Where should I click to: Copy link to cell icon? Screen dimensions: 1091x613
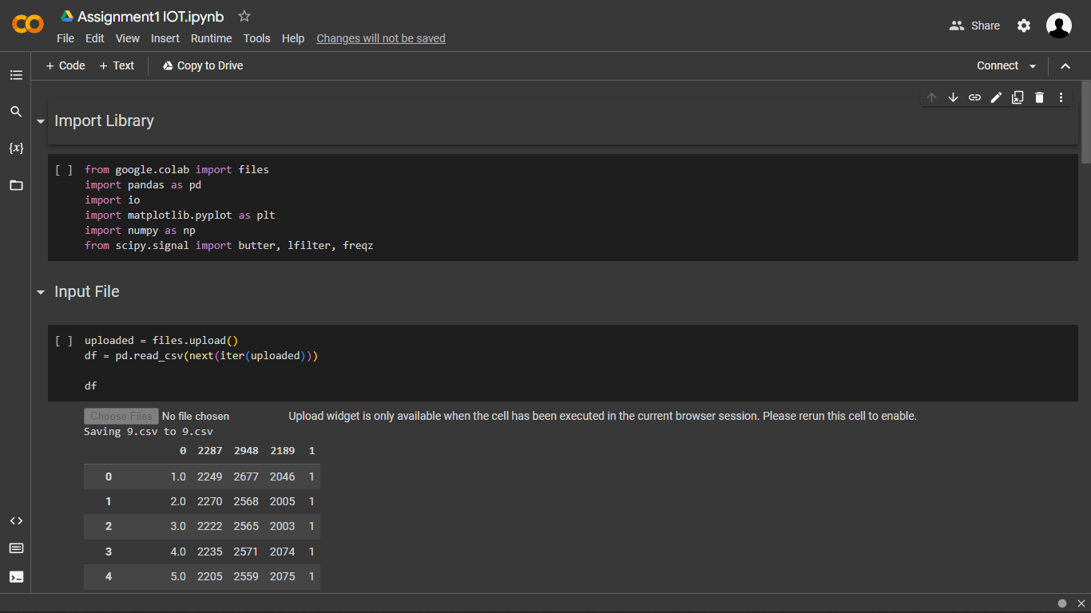click(x=974, y=97)
